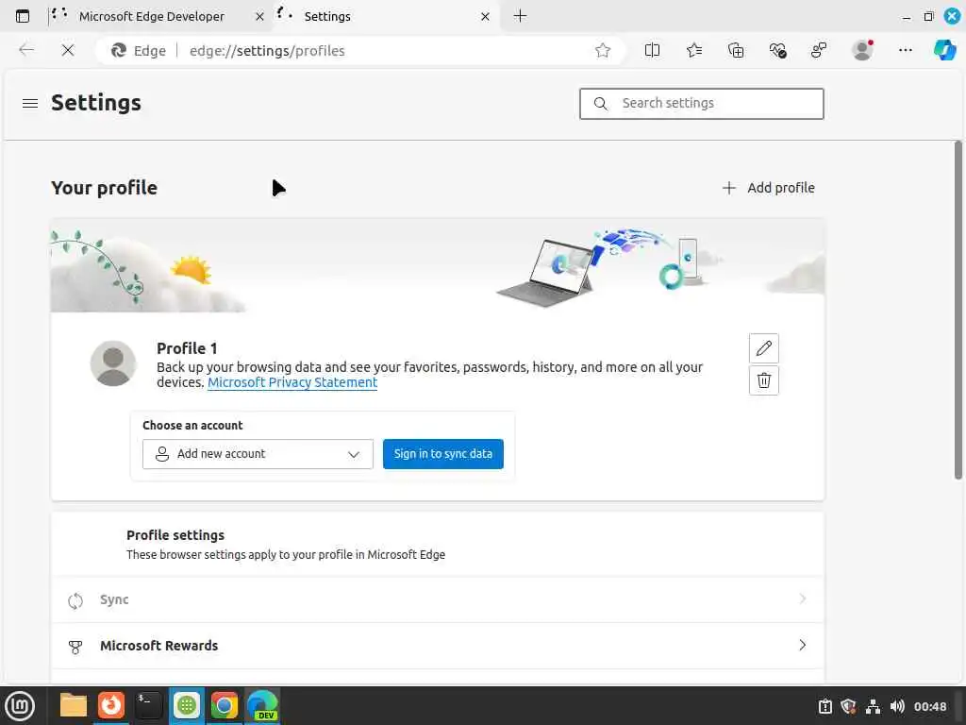Open the Sync settings row
This screenshot has width=966, height=725.
438,599
